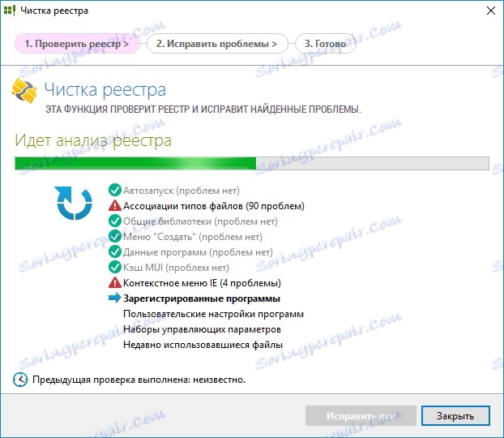Click the red warning triangle beside Контекстное меню IE
Viewport: 504px width, 438px height.
click(115, 282)
